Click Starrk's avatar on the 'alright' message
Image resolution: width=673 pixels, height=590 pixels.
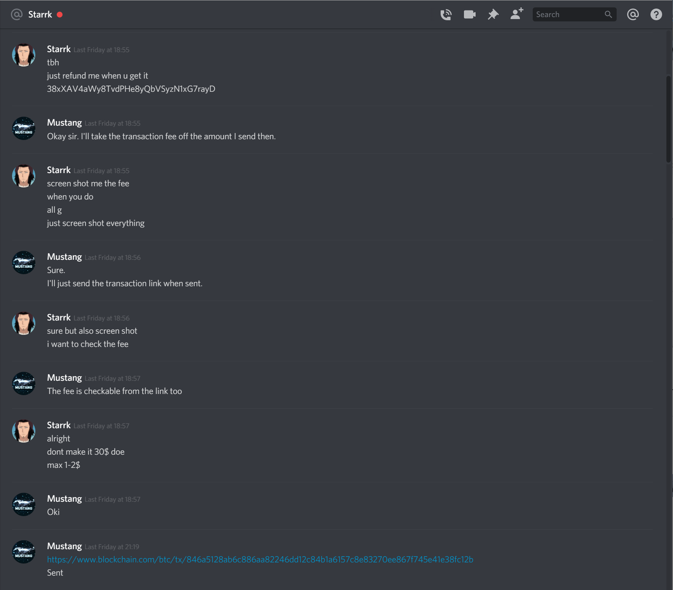(x=24, y=431)
